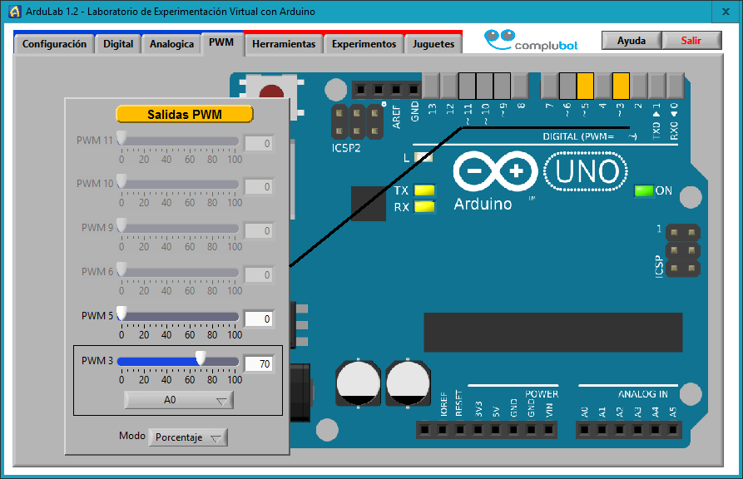Select the PWM 5 value input field
Viewport: 743px width, 479px height.
259,319
